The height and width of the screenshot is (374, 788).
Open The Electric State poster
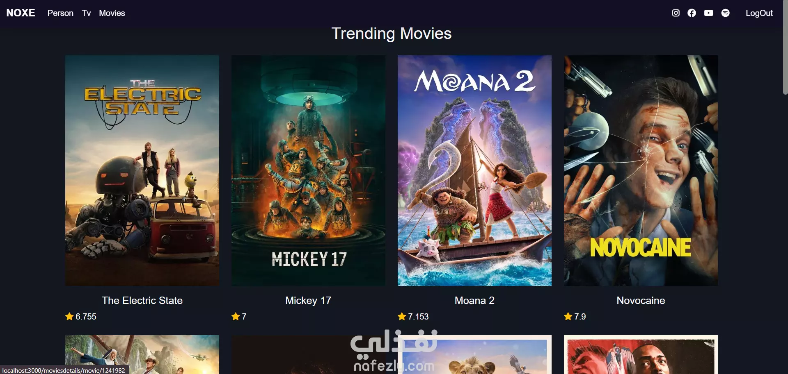click(142, 170)
